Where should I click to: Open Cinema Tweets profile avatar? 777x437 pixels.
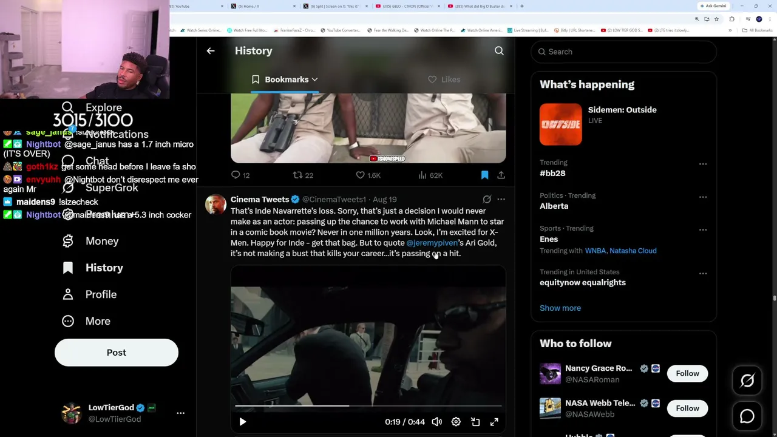pyautogui.click(x=215, y=205)
